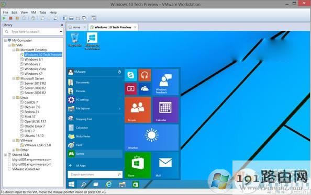The width and height of the screenshot is (311, 195).
Task: Open the Windows Store green tile
Action: (x=138, y=165)
